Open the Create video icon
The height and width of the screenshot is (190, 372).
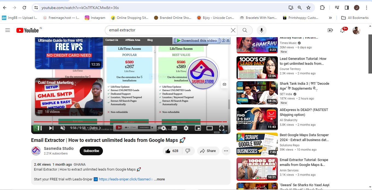point(330,30)
